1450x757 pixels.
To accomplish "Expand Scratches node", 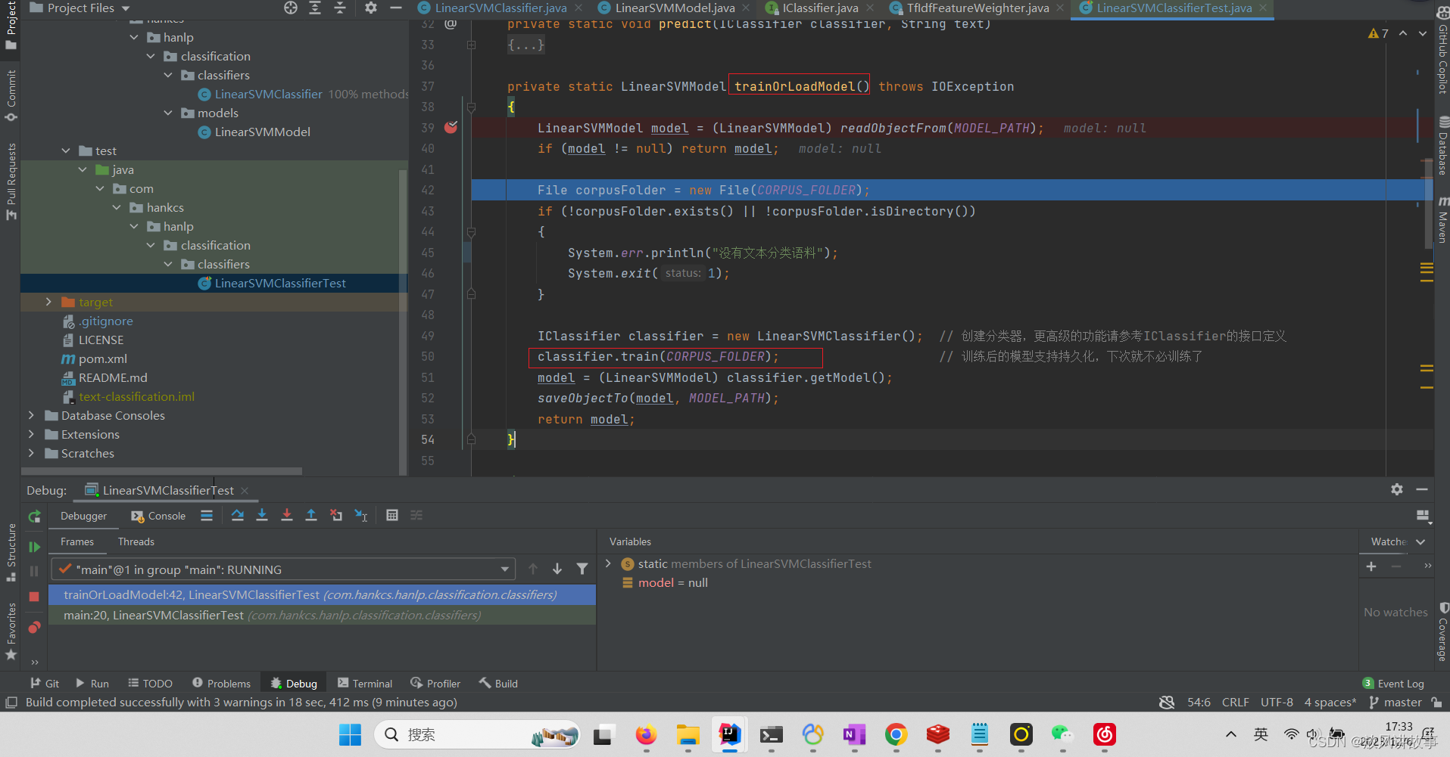I will (x=31, y=453).
